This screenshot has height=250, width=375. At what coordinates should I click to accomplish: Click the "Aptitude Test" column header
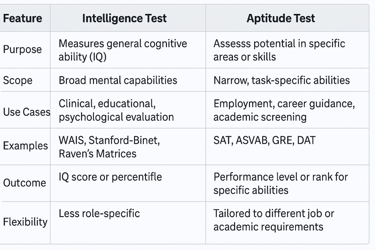tap(281, 18)
